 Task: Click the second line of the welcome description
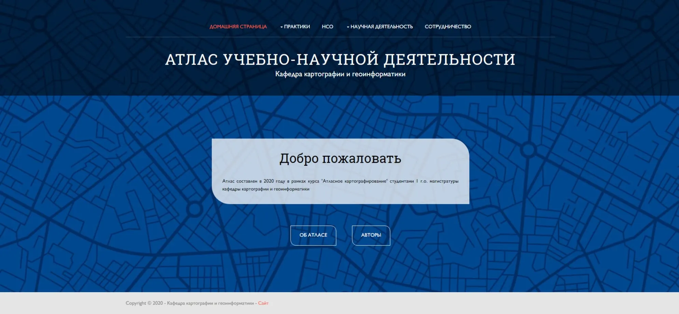(265, 189)
